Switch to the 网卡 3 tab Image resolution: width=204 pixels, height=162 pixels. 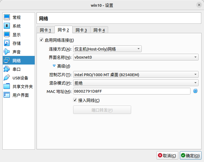click(x=81, y=30)
